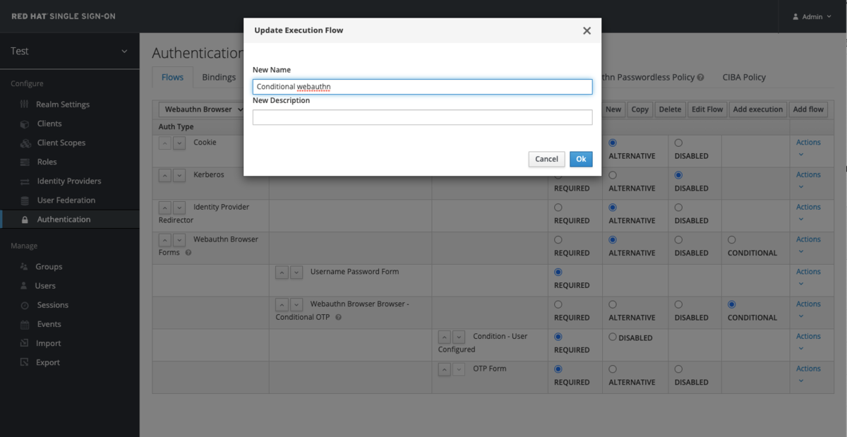
Task: Click help icon next to Conditional OTP
Action: pos(338,318)
